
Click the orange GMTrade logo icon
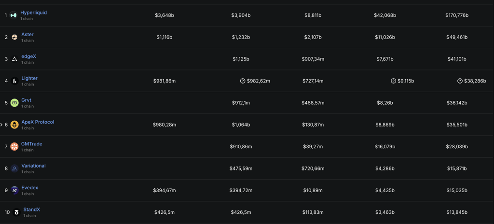click(x=14, y=146)
